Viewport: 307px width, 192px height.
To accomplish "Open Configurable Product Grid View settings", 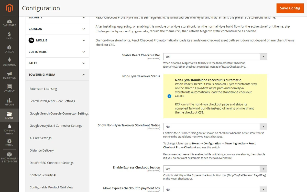I will 51,187.
